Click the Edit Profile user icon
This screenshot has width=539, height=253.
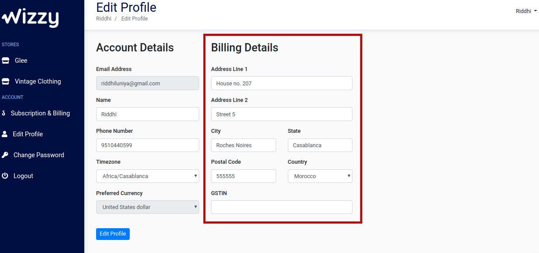click(x=5, y=134)
